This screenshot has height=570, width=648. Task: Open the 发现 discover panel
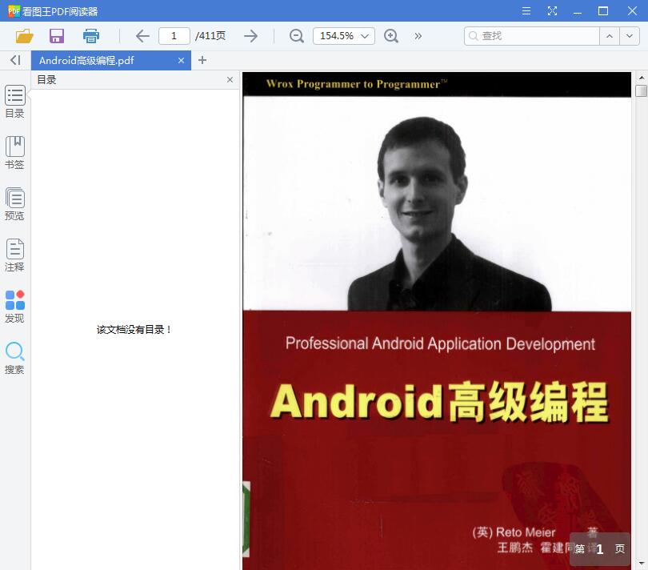tap(14, 305)
